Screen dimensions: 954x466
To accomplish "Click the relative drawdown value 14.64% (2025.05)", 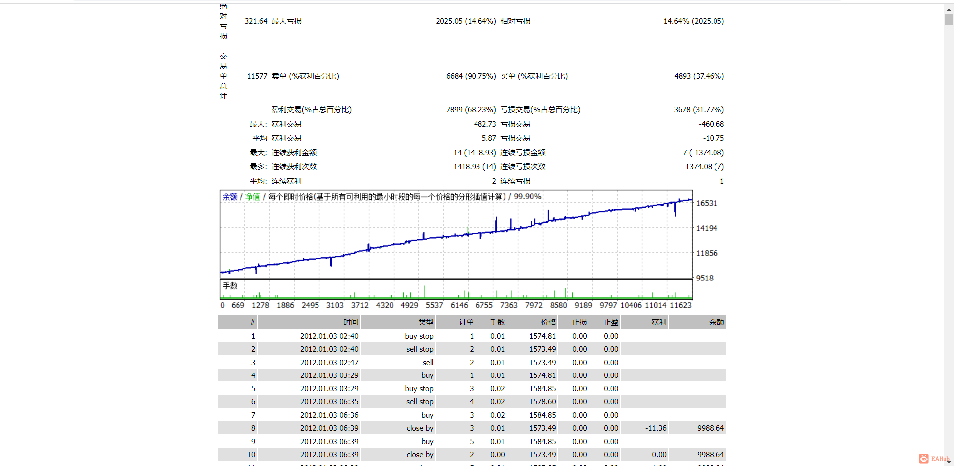I will click(694, 21).
